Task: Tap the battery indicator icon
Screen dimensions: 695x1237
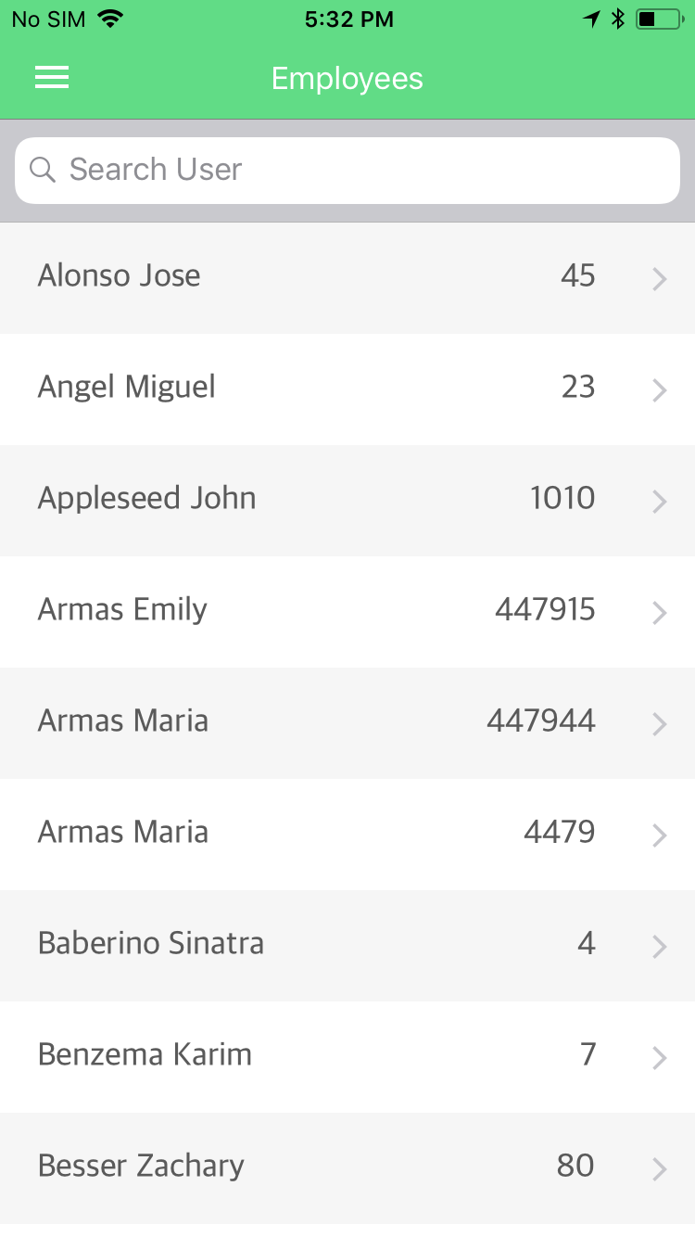Action: [x=659, y=19]
